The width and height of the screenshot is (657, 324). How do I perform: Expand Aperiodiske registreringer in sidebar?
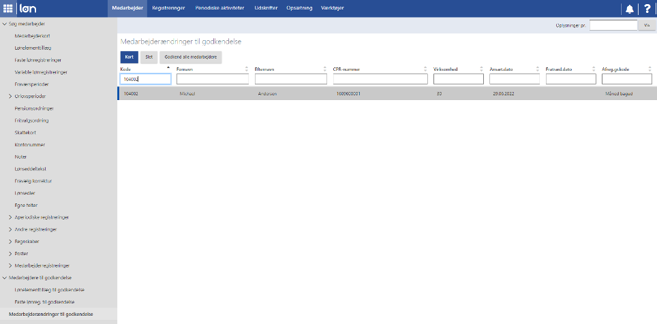(10, 217)
